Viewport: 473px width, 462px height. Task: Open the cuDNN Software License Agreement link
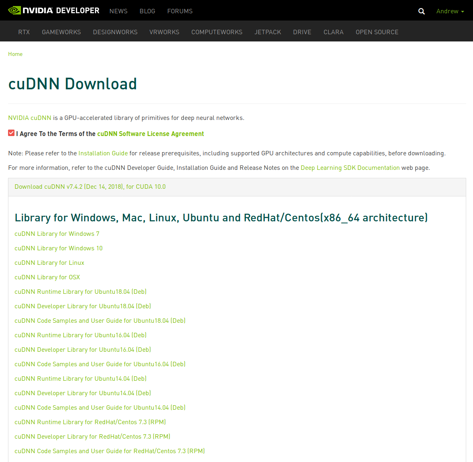(151, 134)
